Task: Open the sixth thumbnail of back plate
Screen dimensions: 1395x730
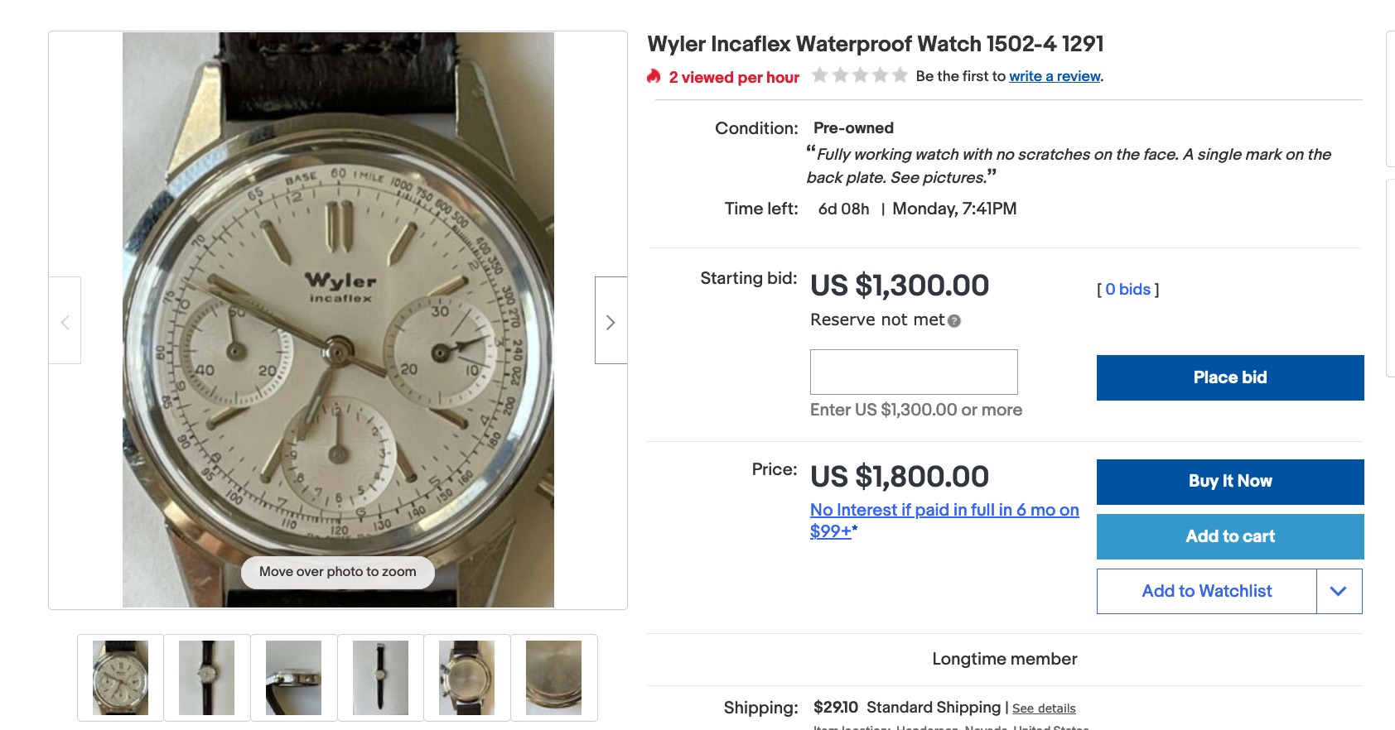Action: pyautogui.click(x=553, y=678)
